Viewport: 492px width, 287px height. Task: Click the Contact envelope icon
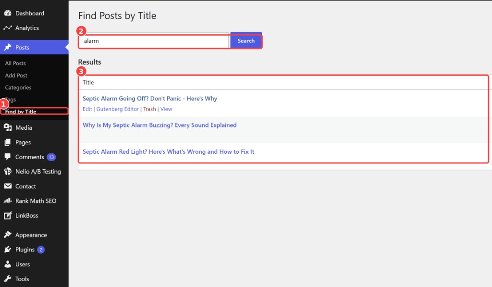(8, 186)
